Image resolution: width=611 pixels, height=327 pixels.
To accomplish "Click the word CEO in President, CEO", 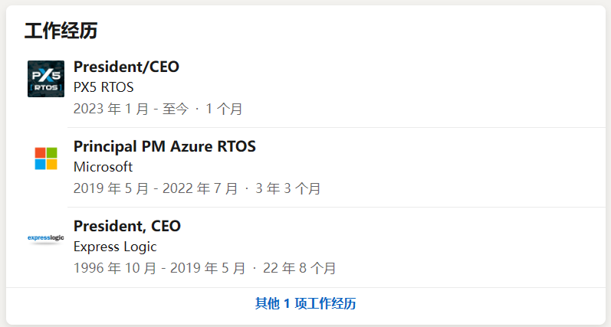I will (166, 226).
